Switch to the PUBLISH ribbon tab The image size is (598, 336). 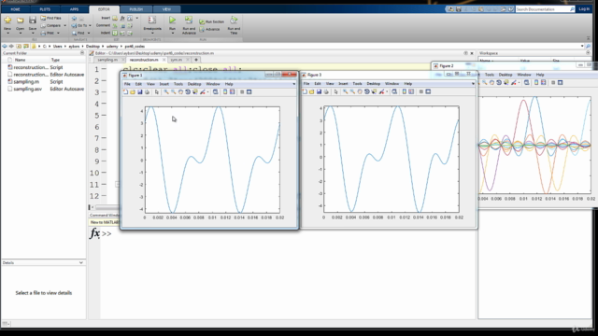(x=136, y=9)
